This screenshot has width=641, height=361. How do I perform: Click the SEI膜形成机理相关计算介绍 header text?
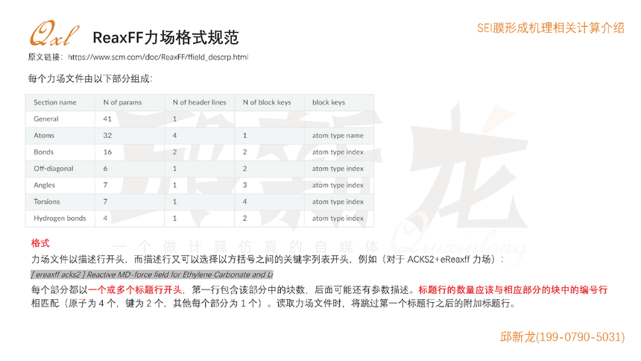click(x=550, y=27)
